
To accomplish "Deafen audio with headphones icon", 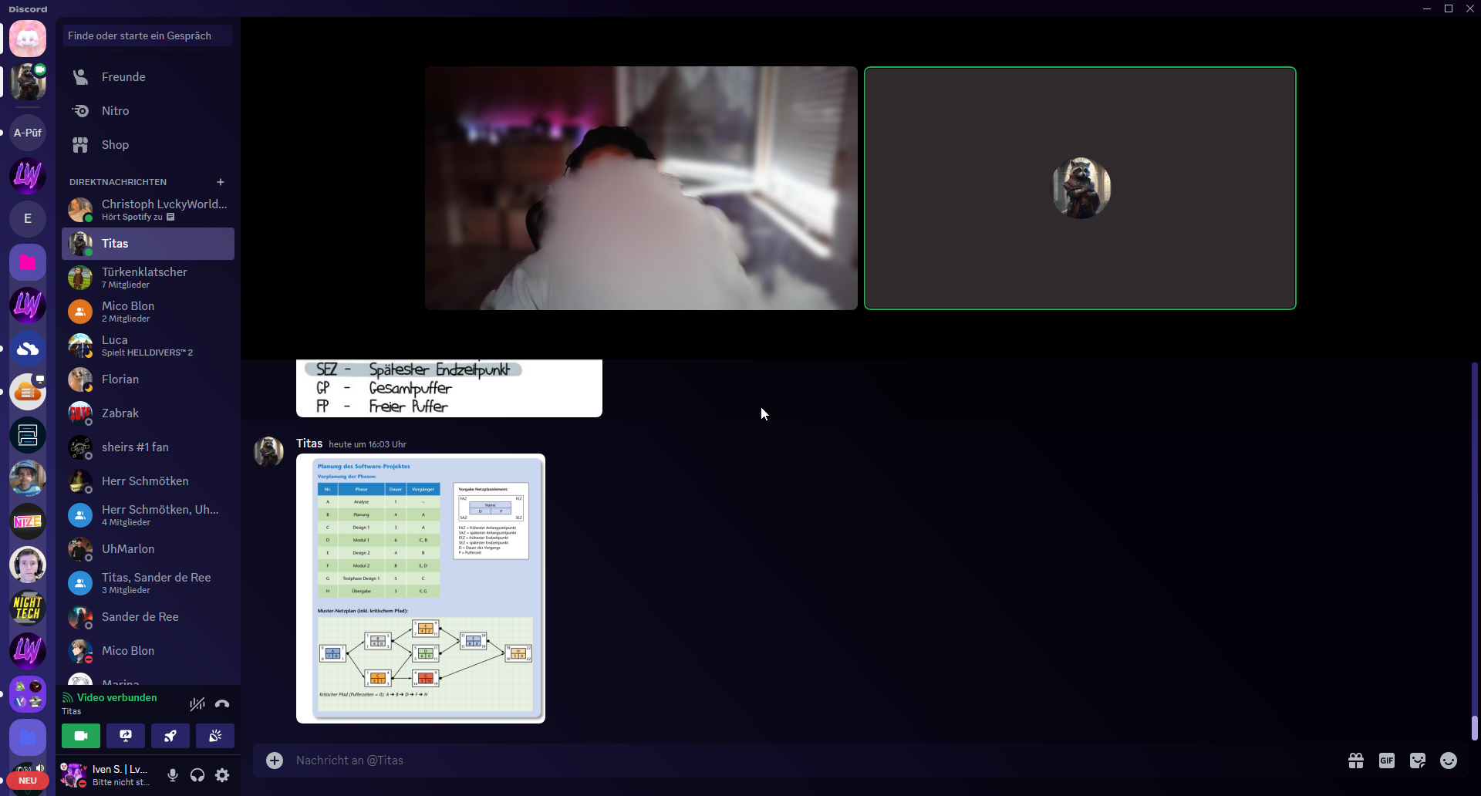I will point(197,775).
